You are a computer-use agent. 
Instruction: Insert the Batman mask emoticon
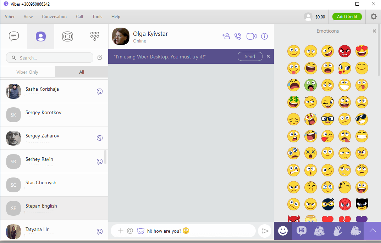pyautogui.click(x=362, y=204)
